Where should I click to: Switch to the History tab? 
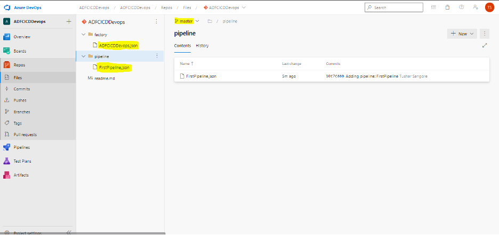tap(202, 46)
